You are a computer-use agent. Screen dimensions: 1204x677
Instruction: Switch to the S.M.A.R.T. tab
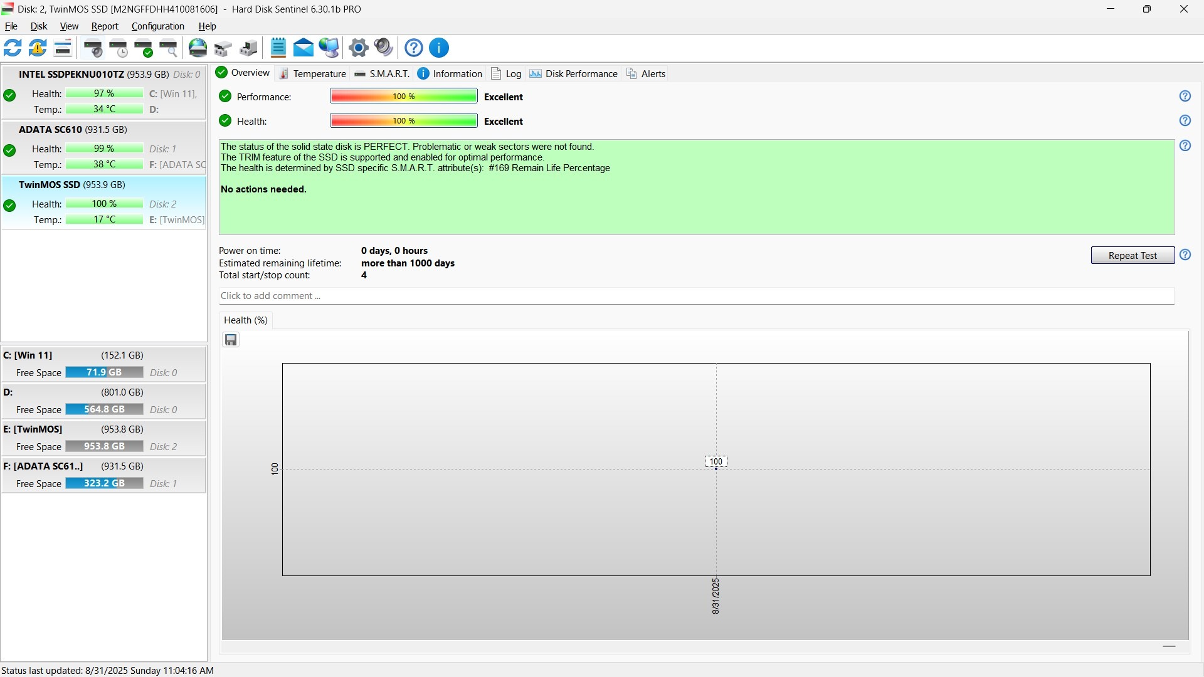click(382, 73)
